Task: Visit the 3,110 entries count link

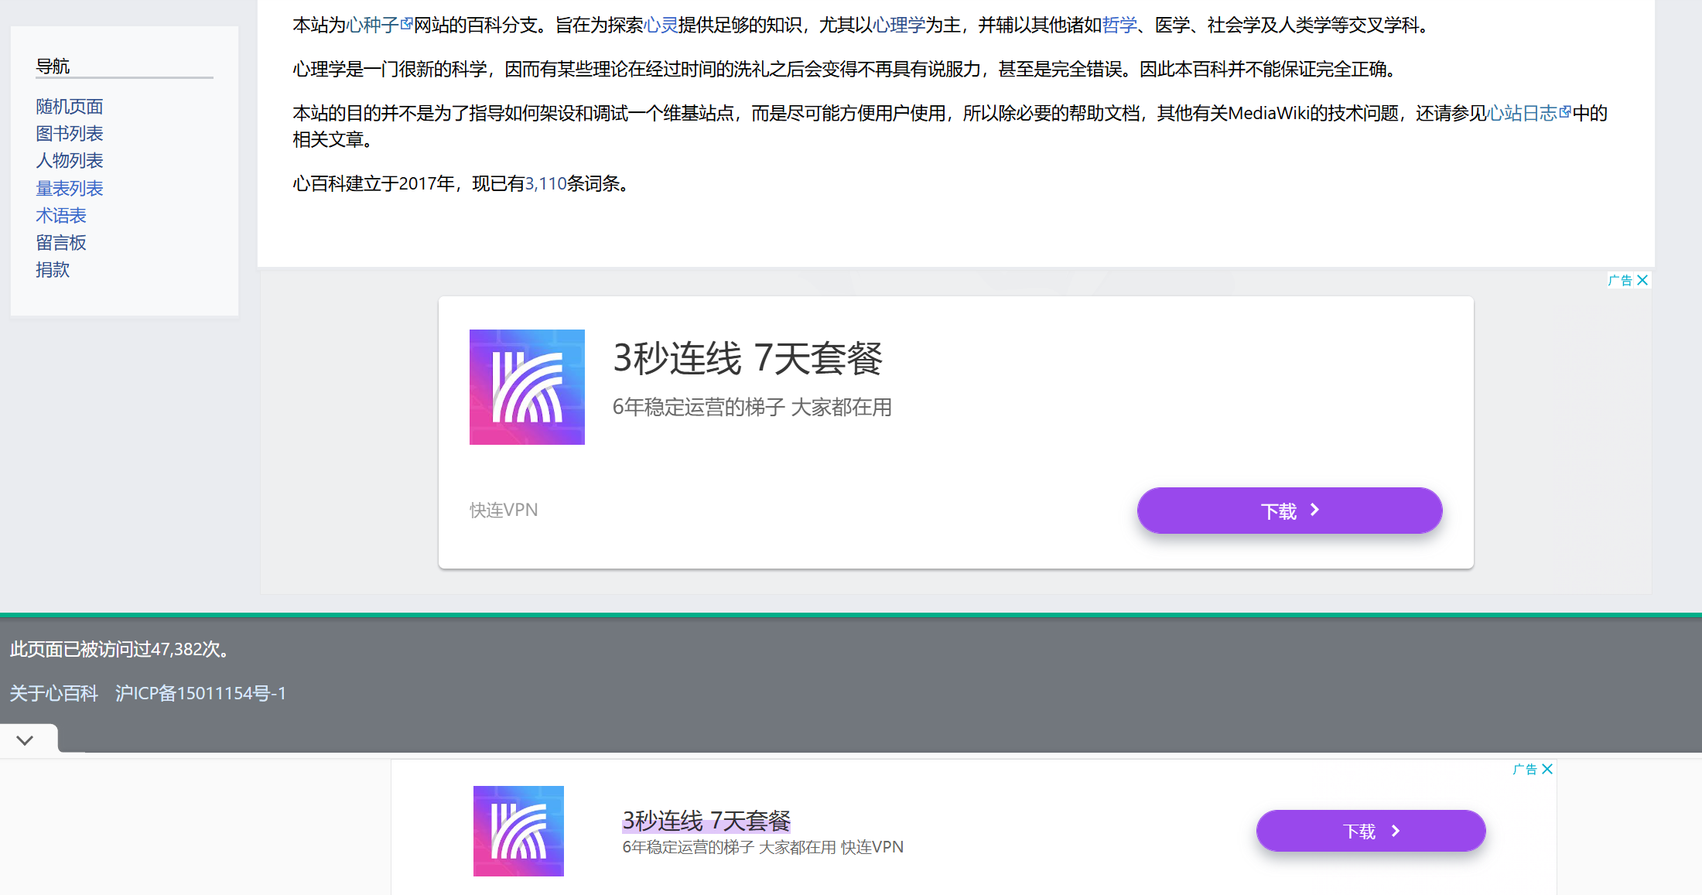Action: (545, 183)
